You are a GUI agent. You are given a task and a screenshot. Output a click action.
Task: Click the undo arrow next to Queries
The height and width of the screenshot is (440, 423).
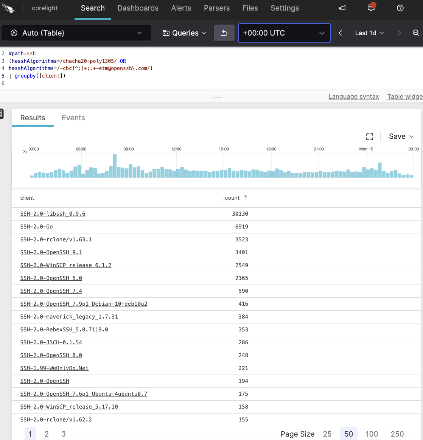224,33
